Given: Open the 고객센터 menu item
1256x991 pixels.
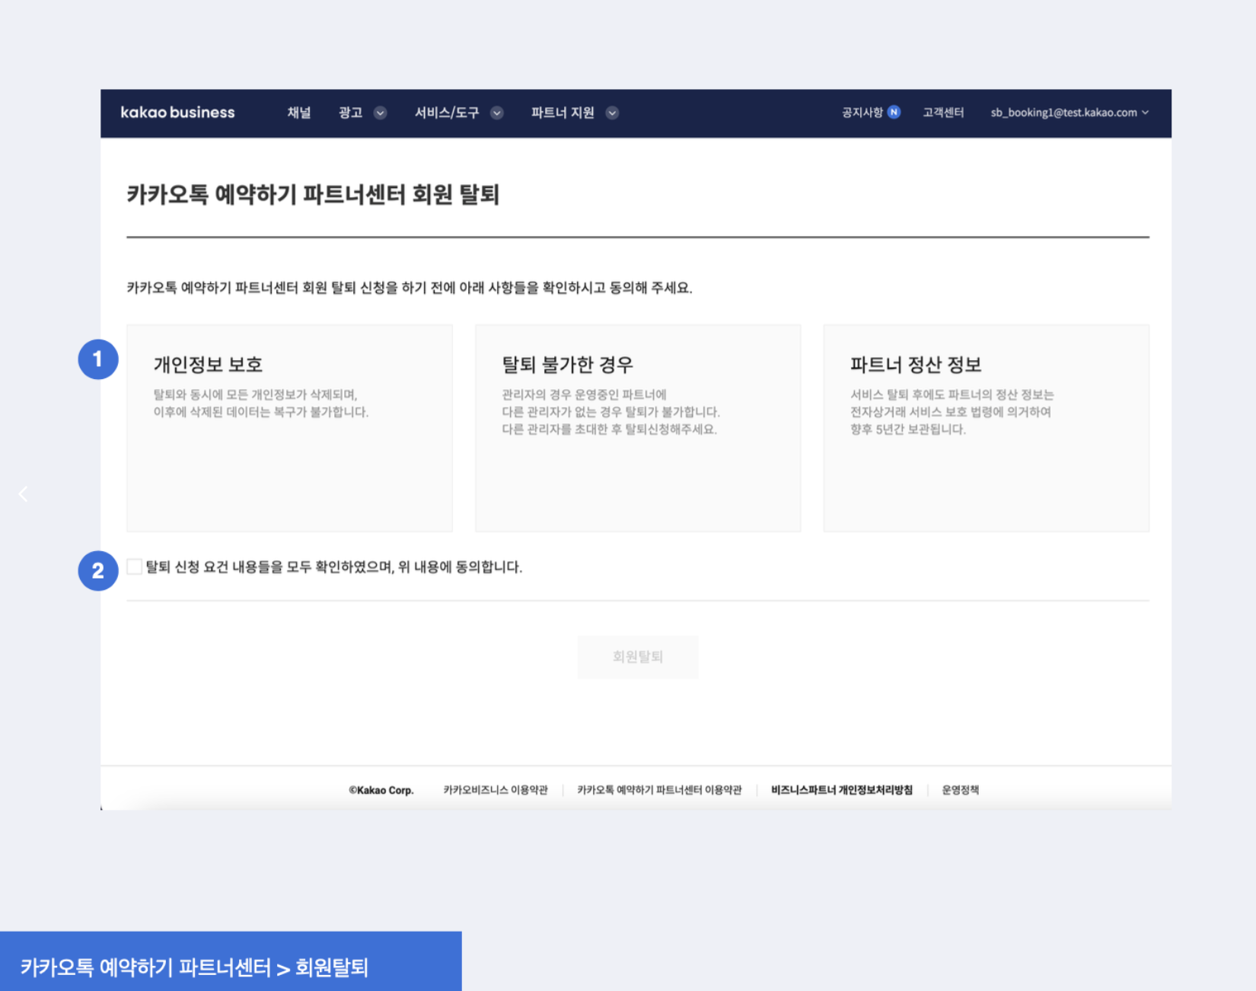Looking at the screenshot, I should pyautogui.click(x=943, y=113).
